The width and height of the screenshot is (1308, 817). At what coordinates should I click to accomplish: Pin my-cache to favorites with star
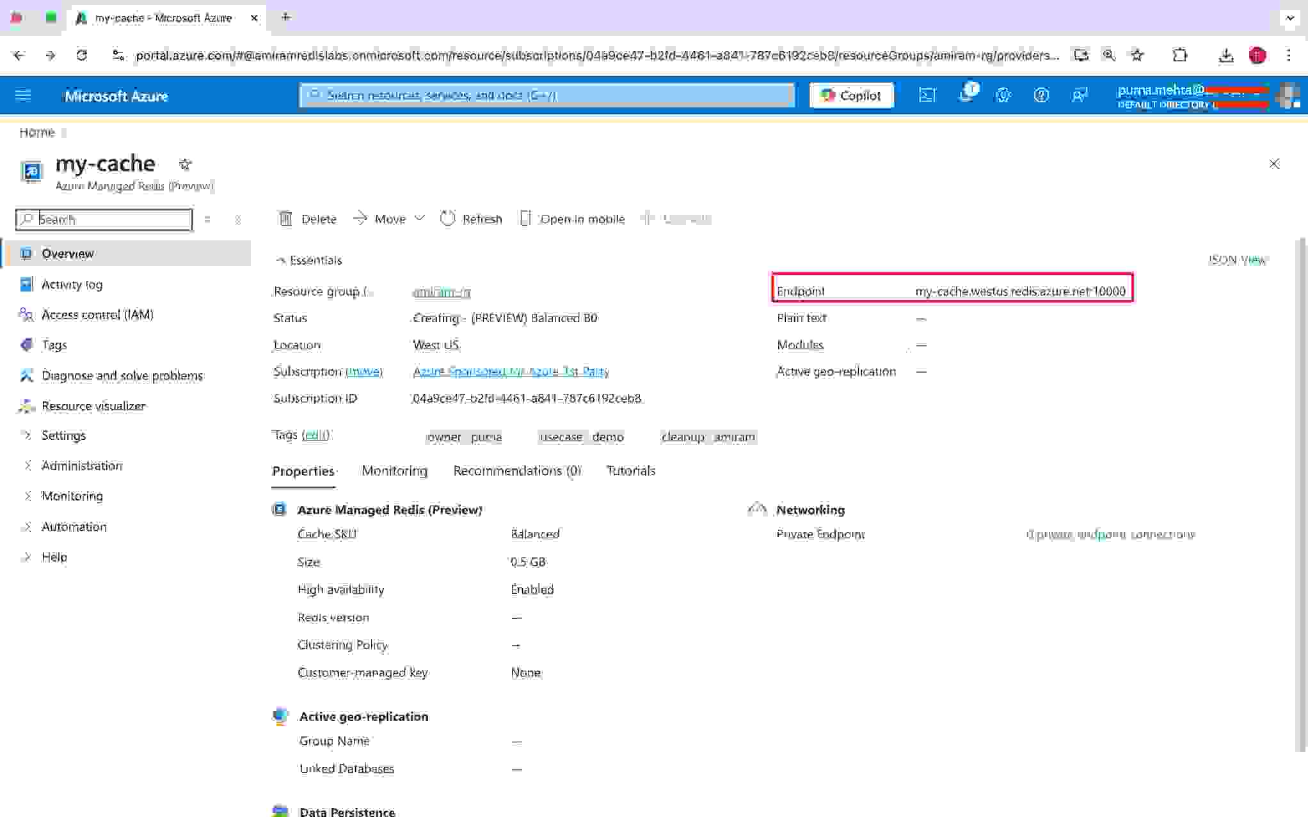[185, 164]
